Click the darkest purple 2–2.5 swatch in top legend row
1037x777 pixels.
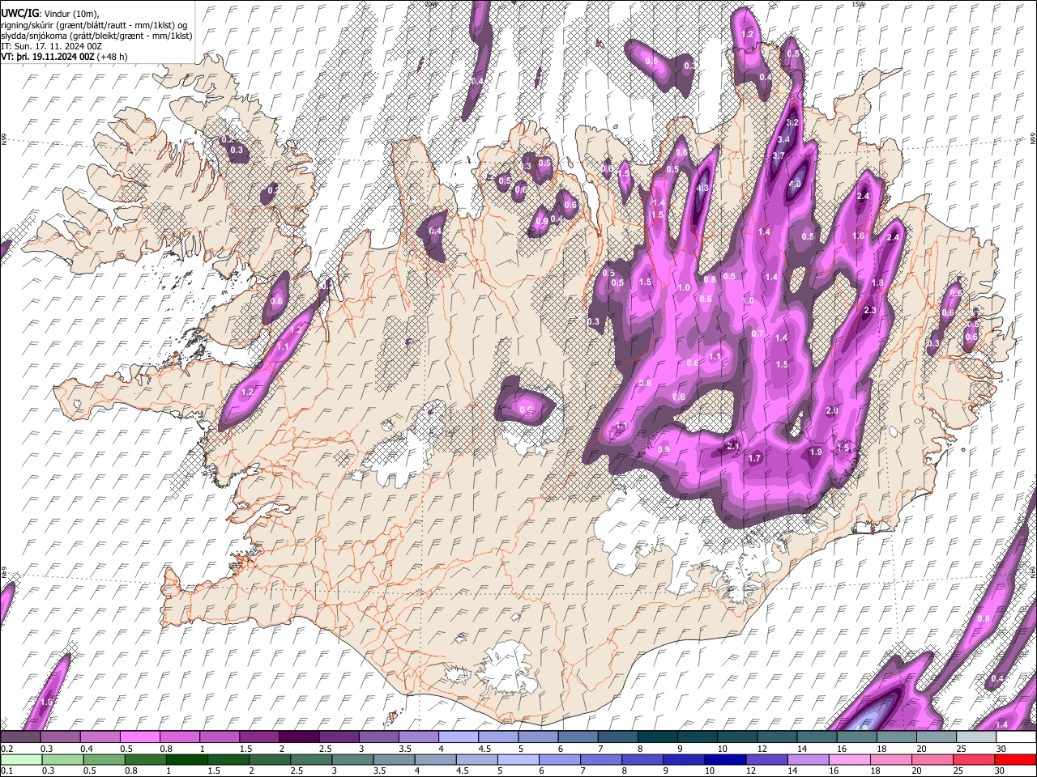click(x=299, y=737)
